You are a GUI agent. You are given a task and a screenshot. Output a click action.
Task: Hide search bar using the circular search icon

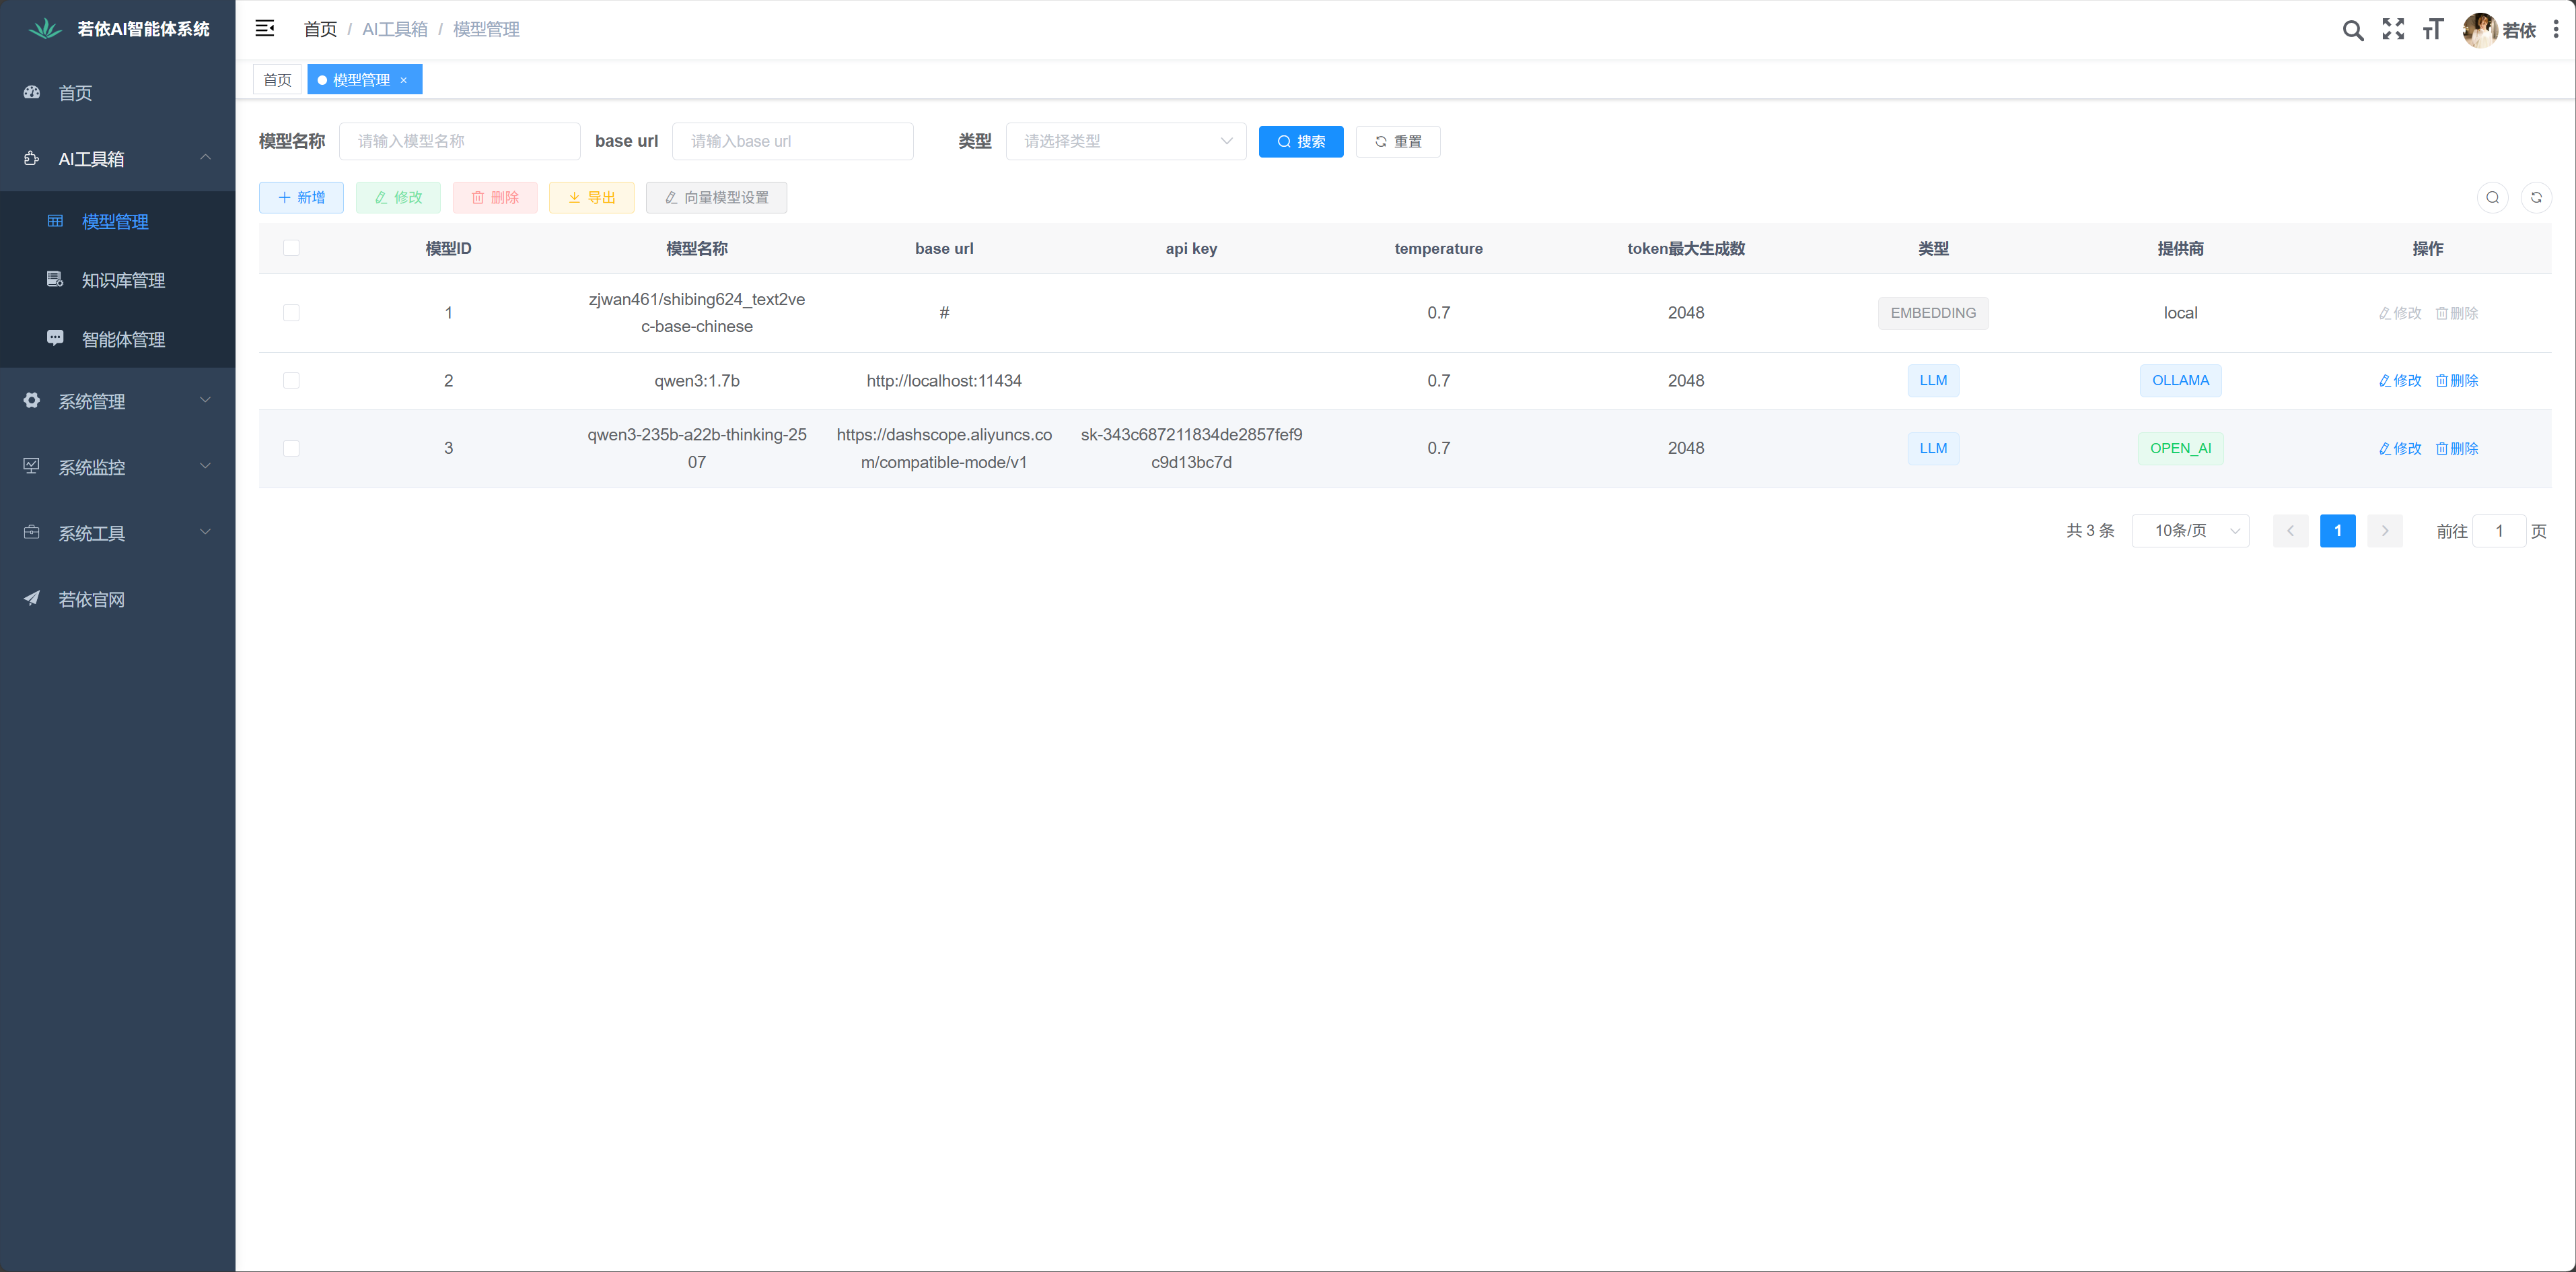(2493, 197)
